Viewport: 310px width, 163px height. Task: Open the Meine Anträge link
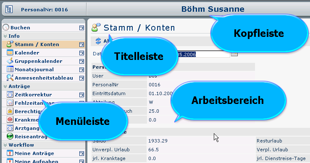coord(34,153)
